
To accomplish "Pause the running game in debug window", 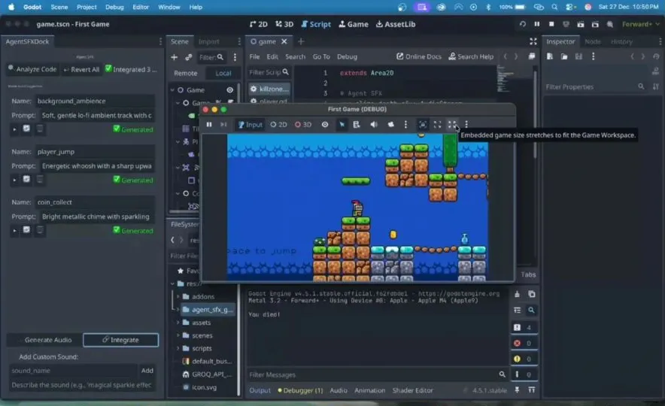I will click(209, 125).
